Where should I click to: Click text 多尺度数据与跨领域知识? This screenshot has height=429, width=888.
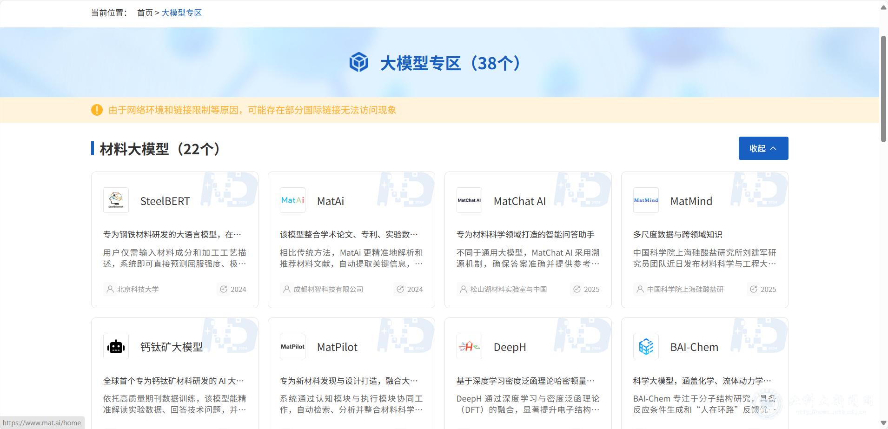pos(677,235)
